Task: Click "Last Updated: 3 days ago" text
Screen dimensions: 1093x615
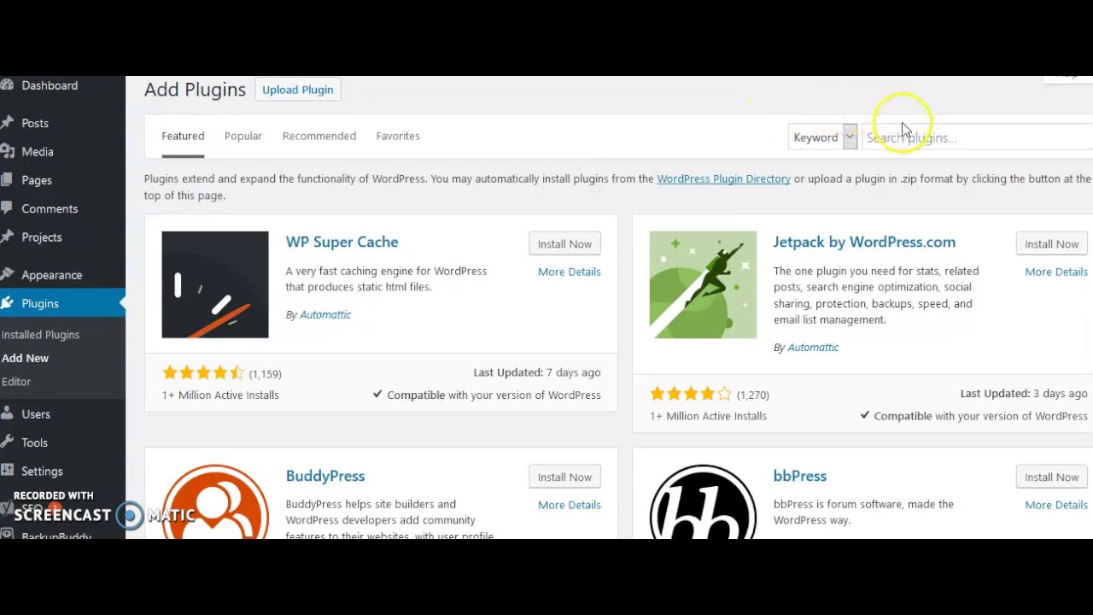Action: point(1024,394)
